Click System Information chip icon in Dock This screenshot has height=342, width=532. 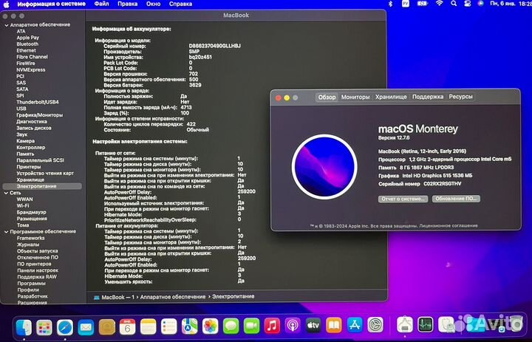click(x=405, y=324)
